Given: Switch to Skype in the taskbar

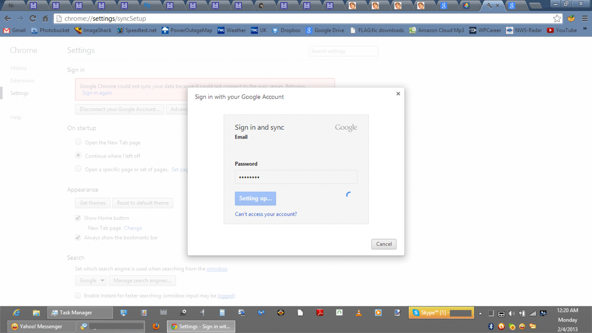Looking at the screenshot, I should tap(441, 313).
